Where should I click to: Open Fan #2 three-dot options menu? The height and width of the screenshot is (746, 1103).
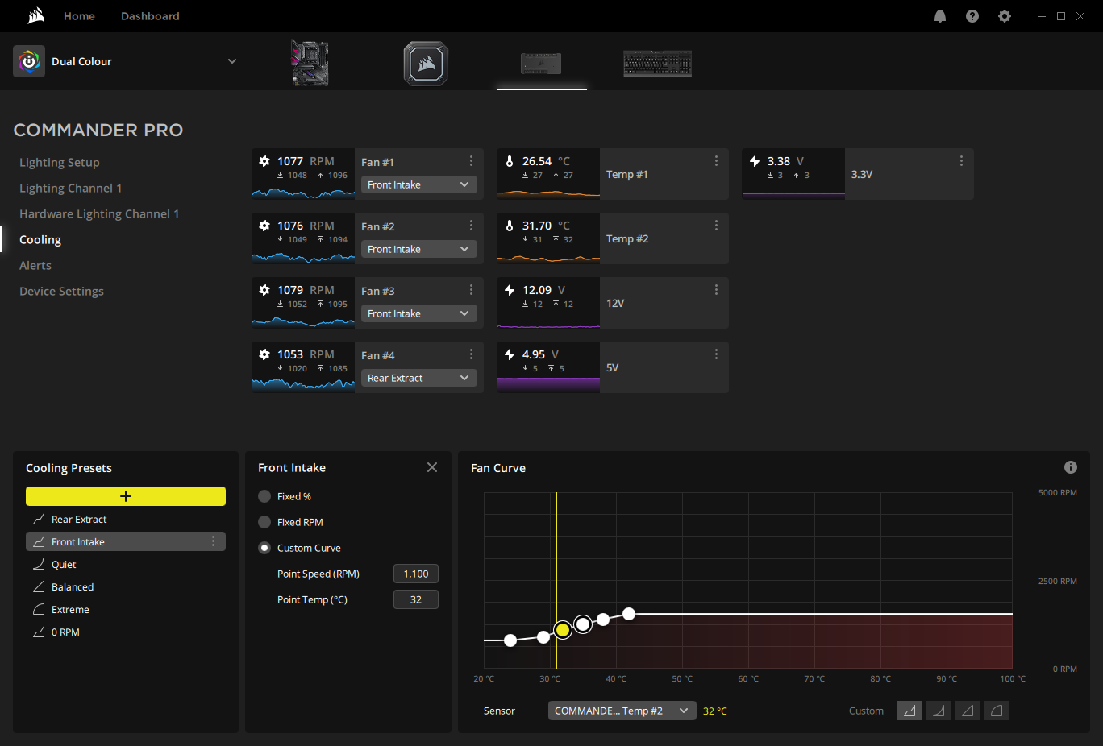click(471, 226)
